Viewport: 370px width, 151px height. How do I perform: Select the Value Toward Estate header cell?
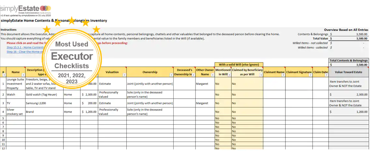349,72
